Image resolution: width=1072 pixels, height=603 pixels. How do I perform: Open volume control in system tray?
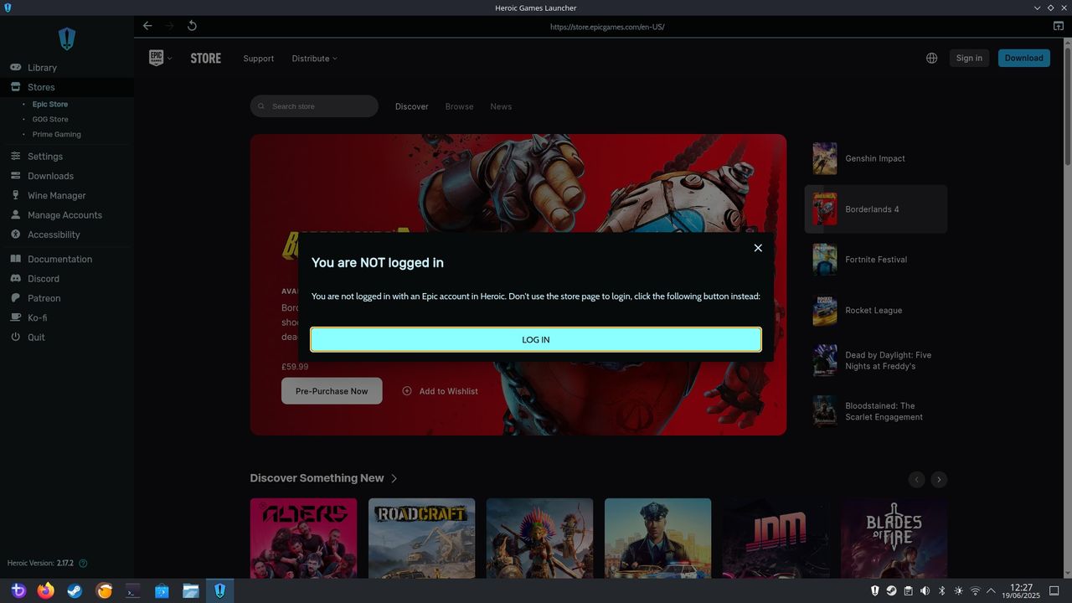925,591
